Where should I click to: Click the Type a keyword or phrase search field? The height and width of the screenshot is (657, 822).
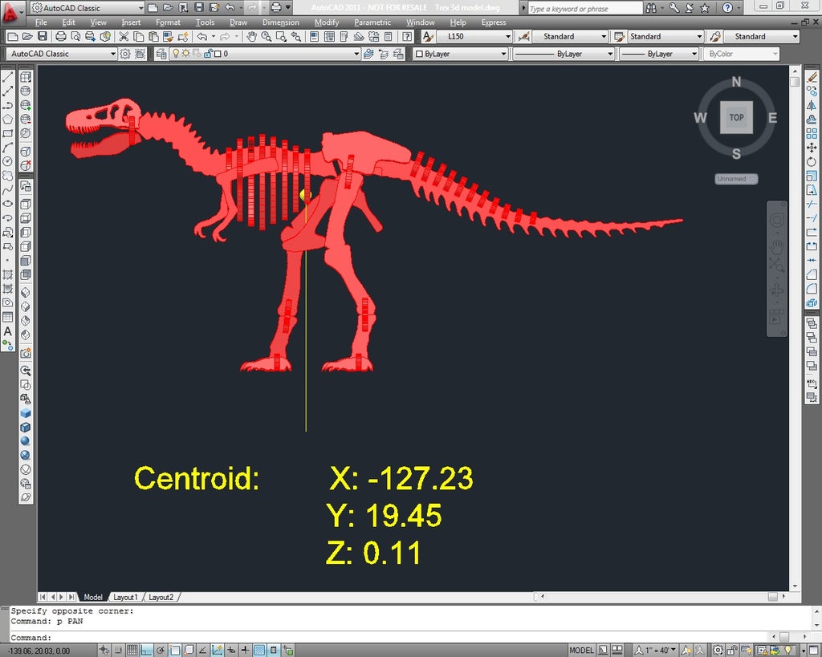click(584, 8)
